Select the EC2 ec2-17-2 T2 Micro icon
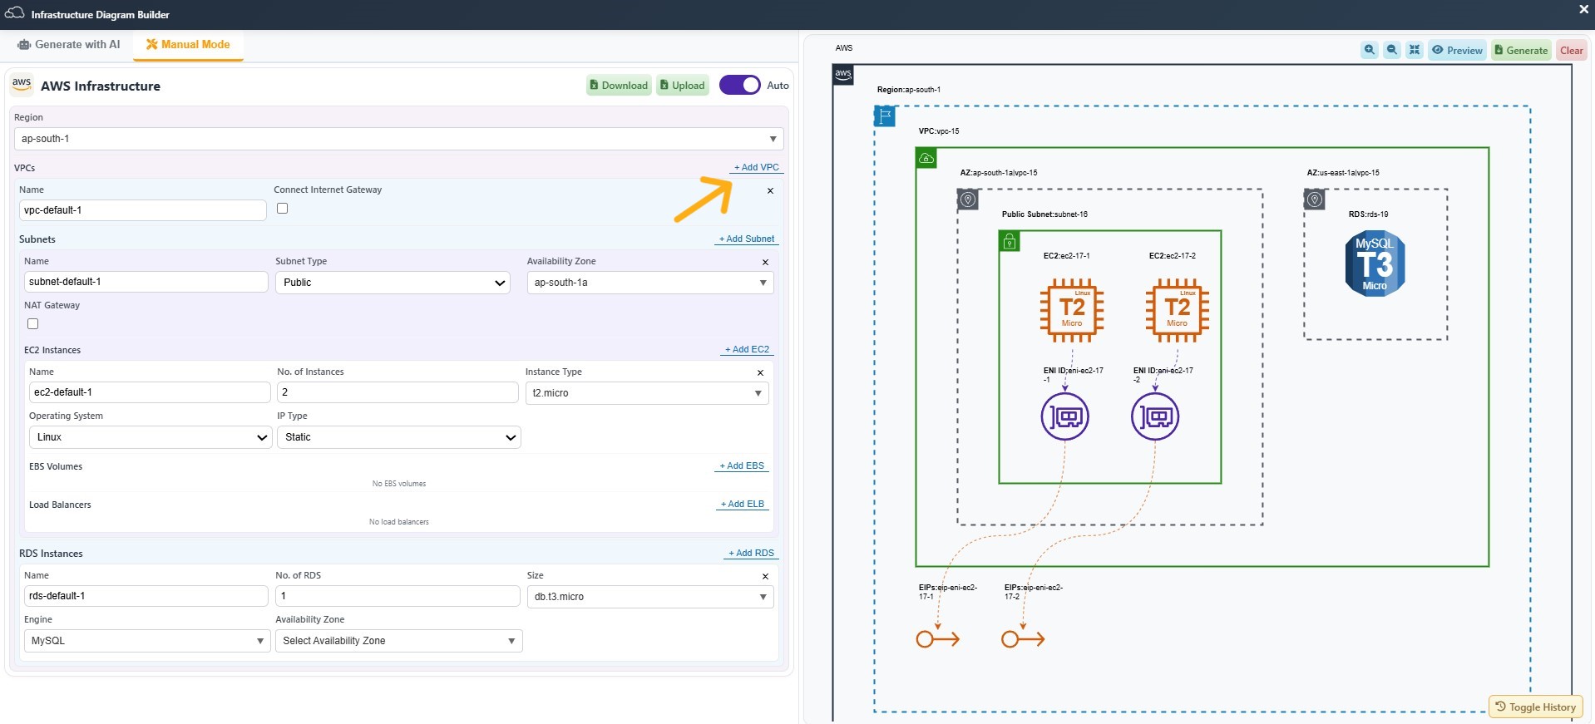The height and width of the screenshot is (724, 1595). tap(1178, 311)
